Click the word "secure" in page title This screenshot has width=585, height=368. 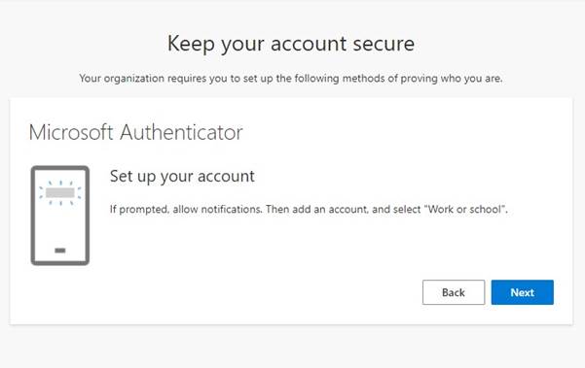pos(384,44)
